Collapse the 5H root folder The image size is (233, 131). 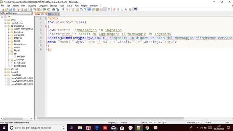(2, 17)
